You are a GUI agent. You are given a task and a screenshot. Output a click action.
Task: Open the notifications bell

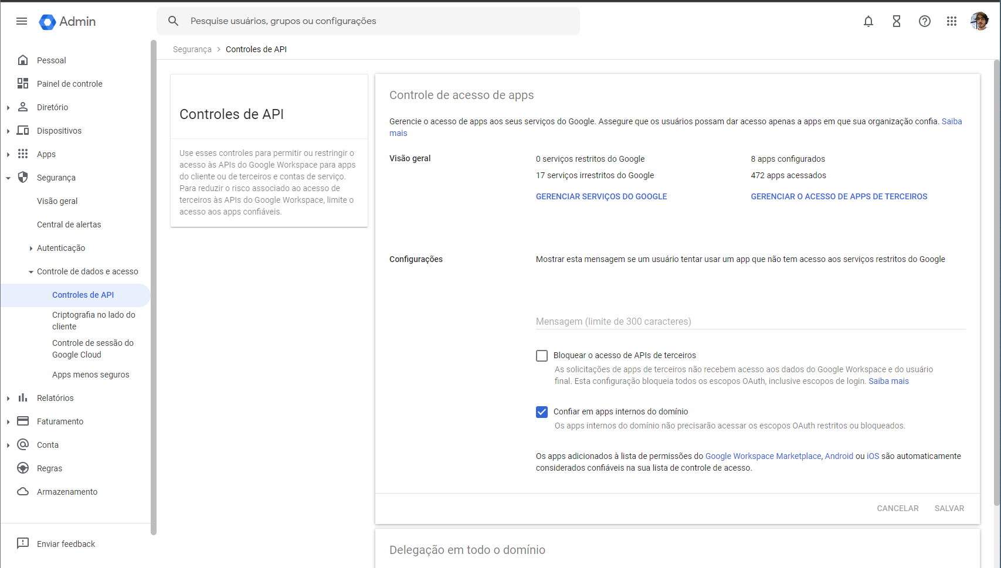pos(868,21)
